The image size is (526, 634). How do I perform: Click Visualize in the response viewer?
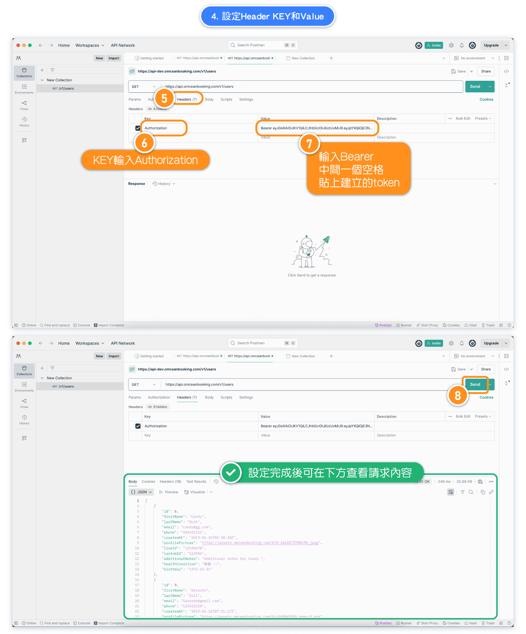click(x=195, y=492)
